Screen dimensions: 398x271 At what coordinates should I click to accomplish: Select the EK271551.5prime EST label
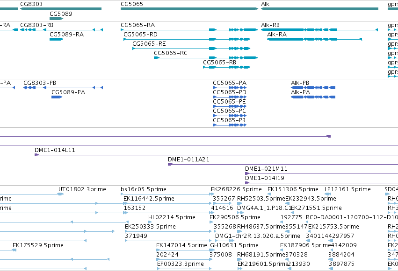(316, 208)
